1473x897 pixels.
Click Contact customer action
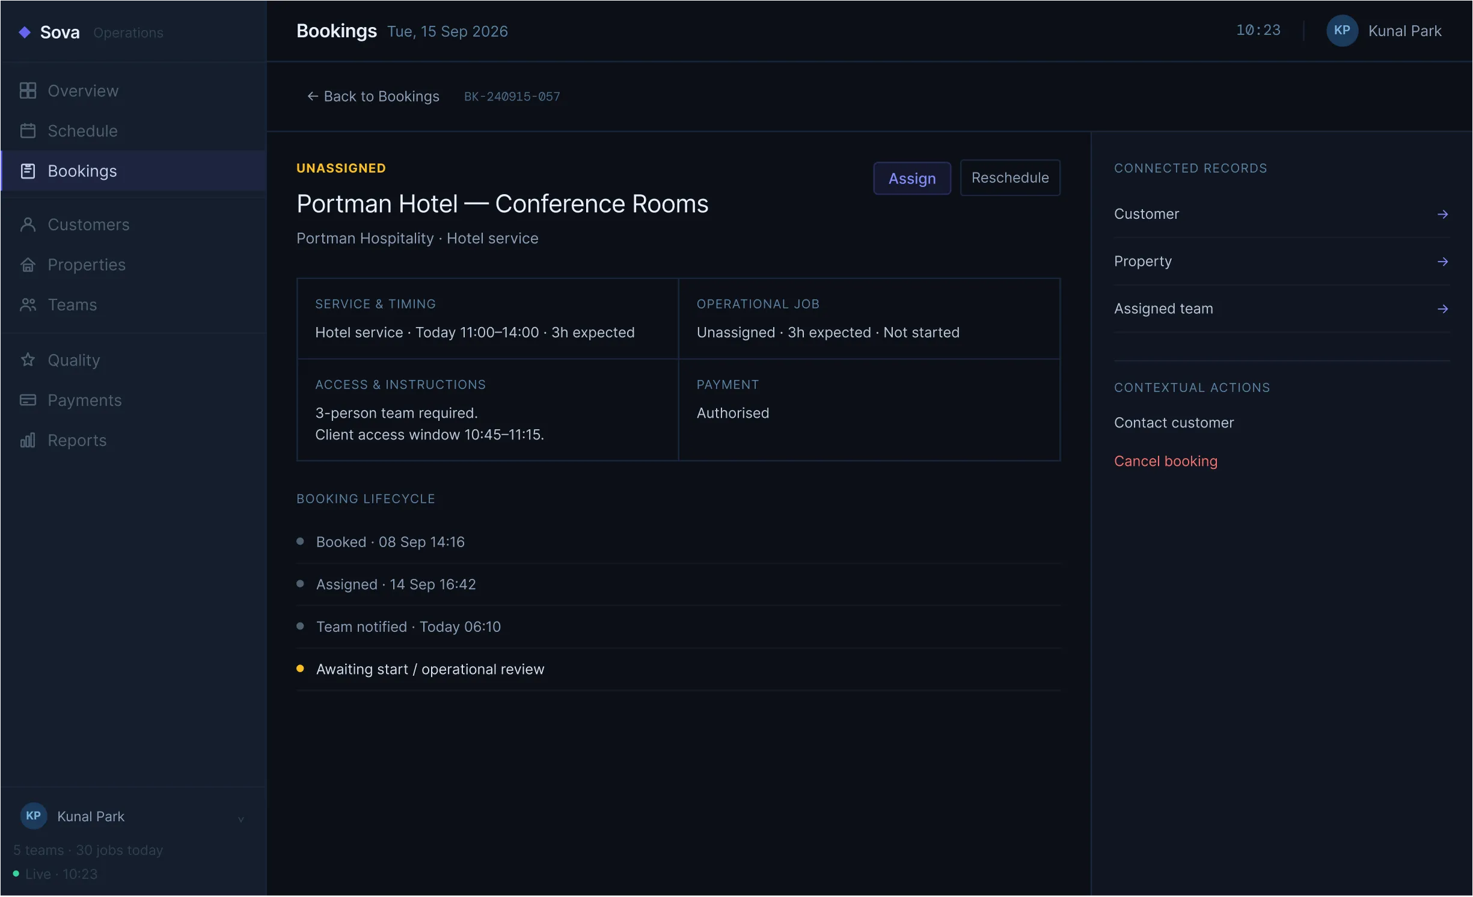[x=1174, y=423]
